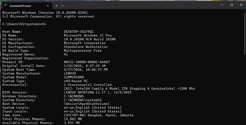
Task: Maximize the terminal window
Action: tap(232, 5)
